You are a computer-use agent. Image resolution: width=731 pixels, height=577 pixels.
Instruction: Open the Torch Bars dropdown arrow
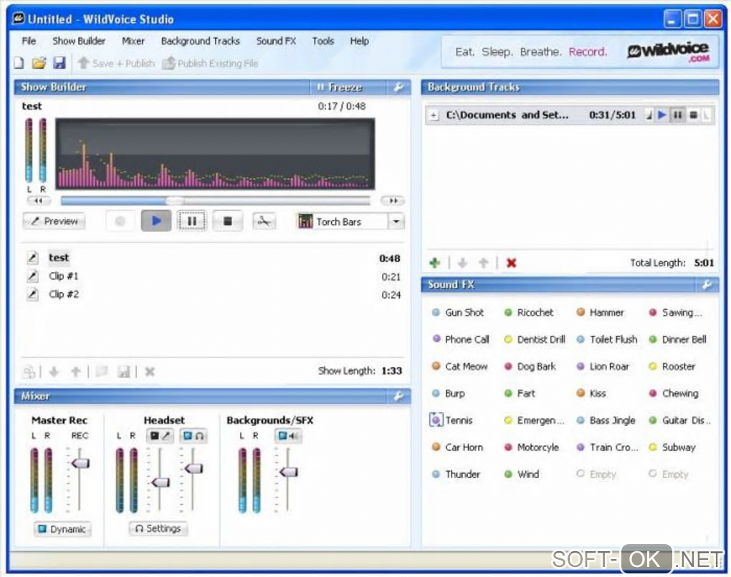click(396, 221)
